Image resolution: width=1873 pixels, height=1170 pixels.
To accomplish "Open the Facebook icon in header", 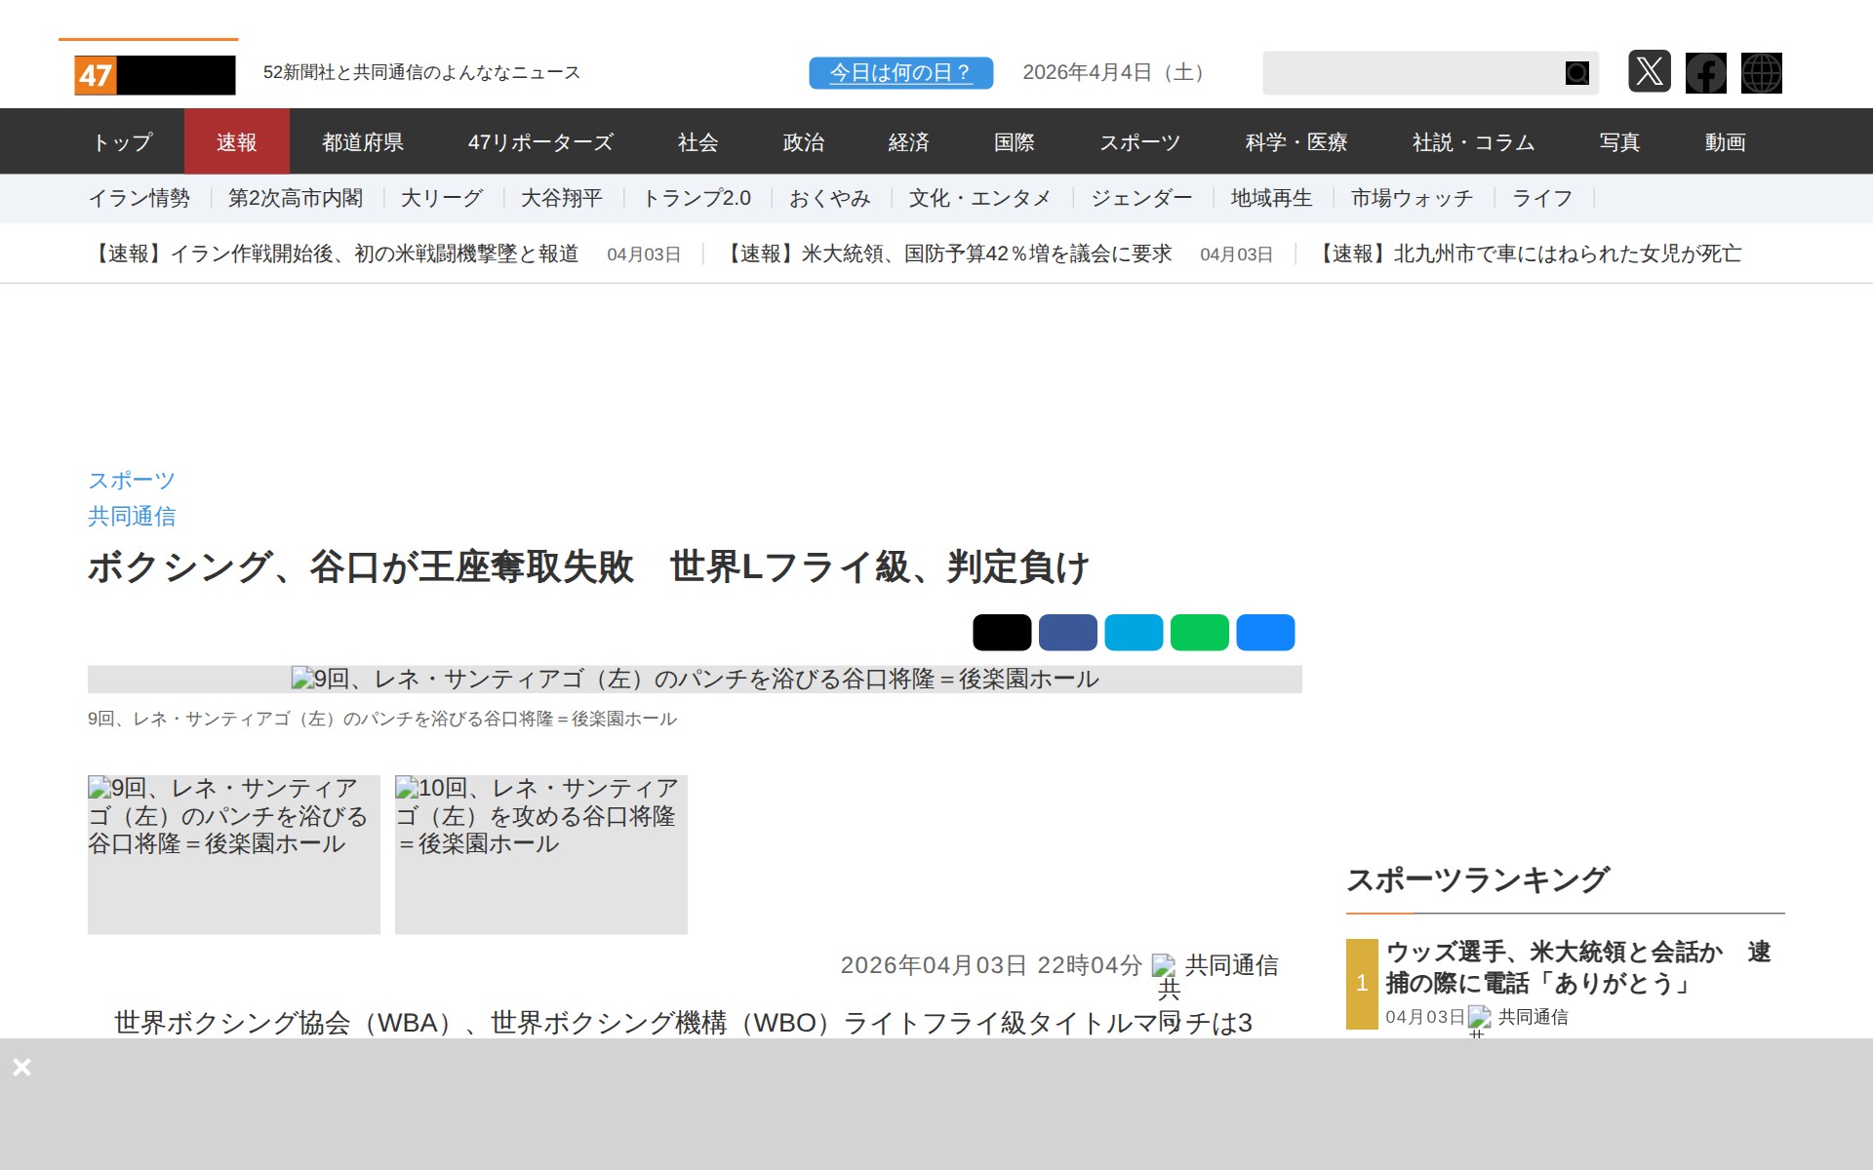I will 1705,72.
